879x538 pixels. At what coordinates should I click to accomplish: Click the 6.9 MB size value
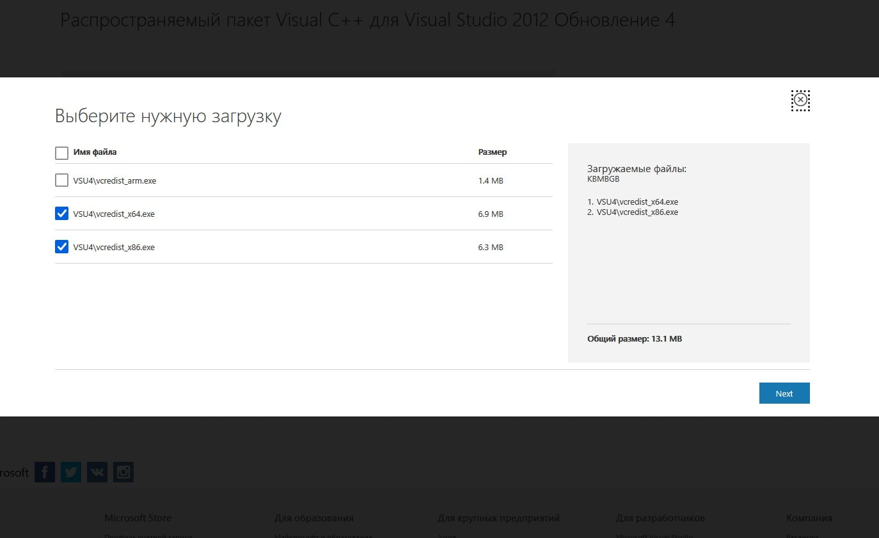491,214
